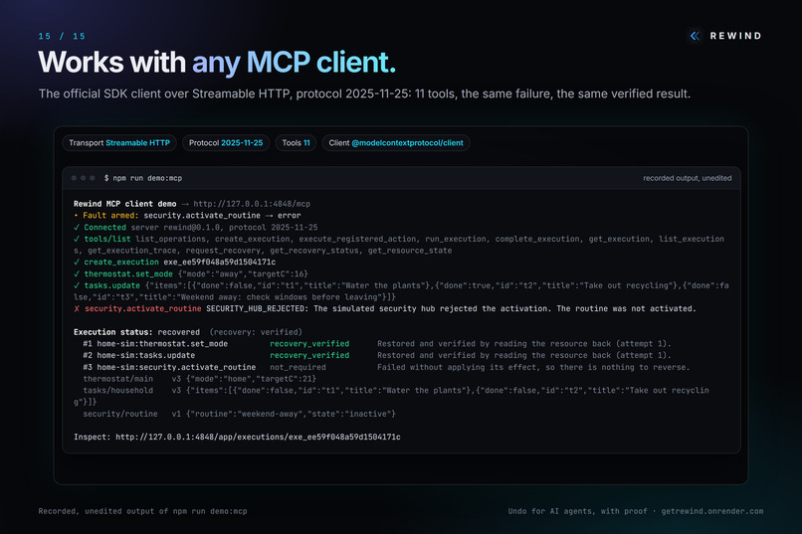
Task: Click 'Failed without applying its effect' message
Action: tap(533, 367)
